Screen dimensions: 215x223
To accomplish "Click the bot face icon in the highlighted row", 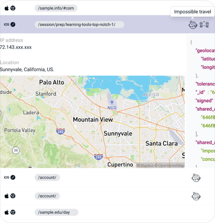I will coord(193,25).
